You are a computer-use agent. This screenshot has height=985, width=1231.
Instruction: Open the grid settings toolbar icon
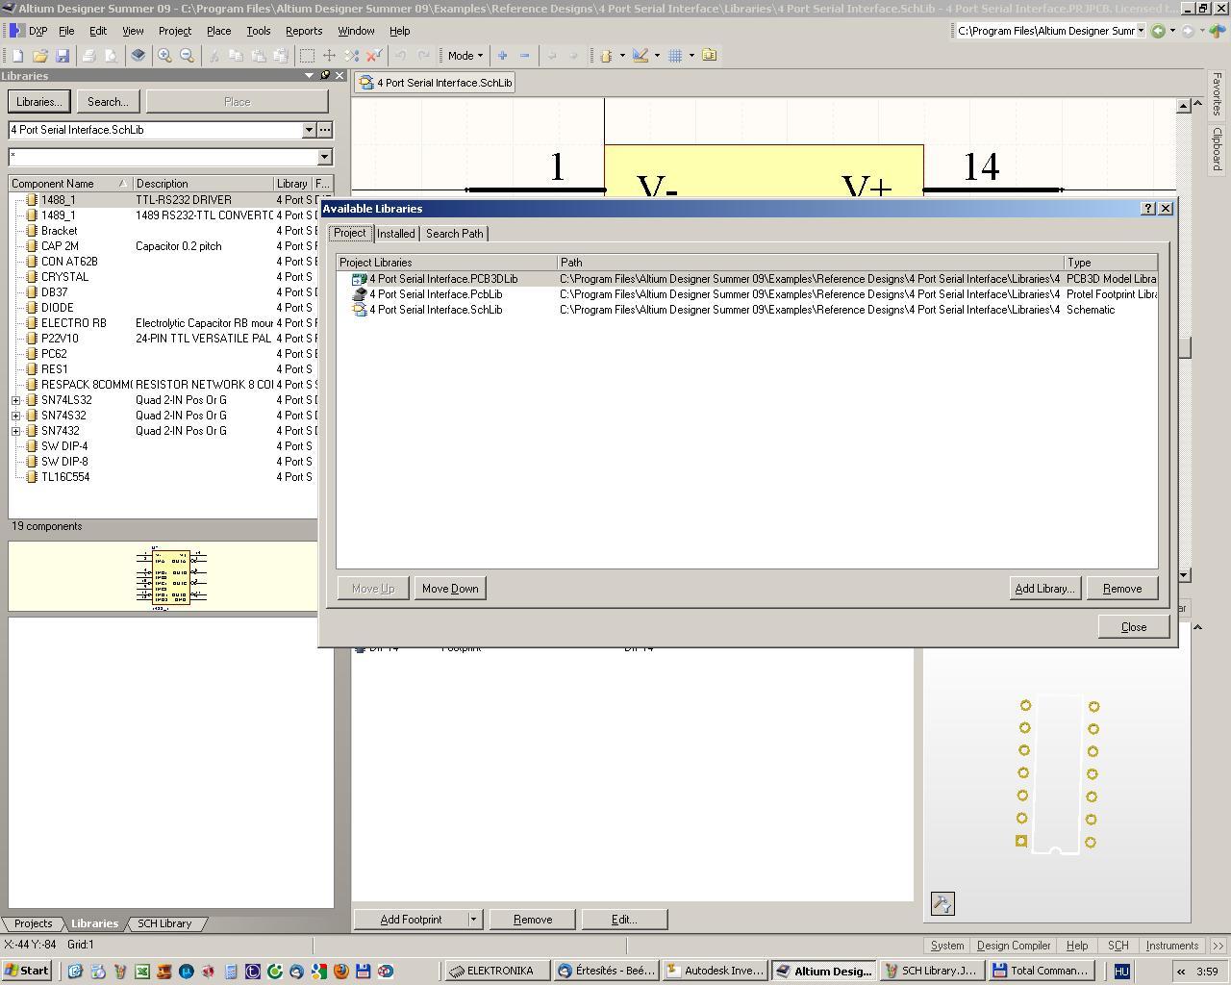[x=675, y=56]
